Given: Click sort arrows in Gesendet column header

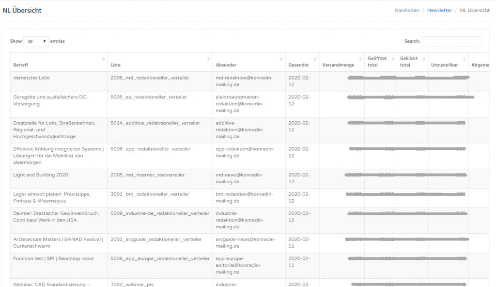Looking at the screenshot, I should pyautogui.click(x=315, y=59).
